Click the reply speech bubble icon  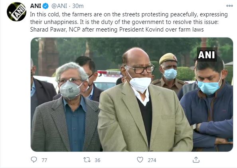coord(34,160)
